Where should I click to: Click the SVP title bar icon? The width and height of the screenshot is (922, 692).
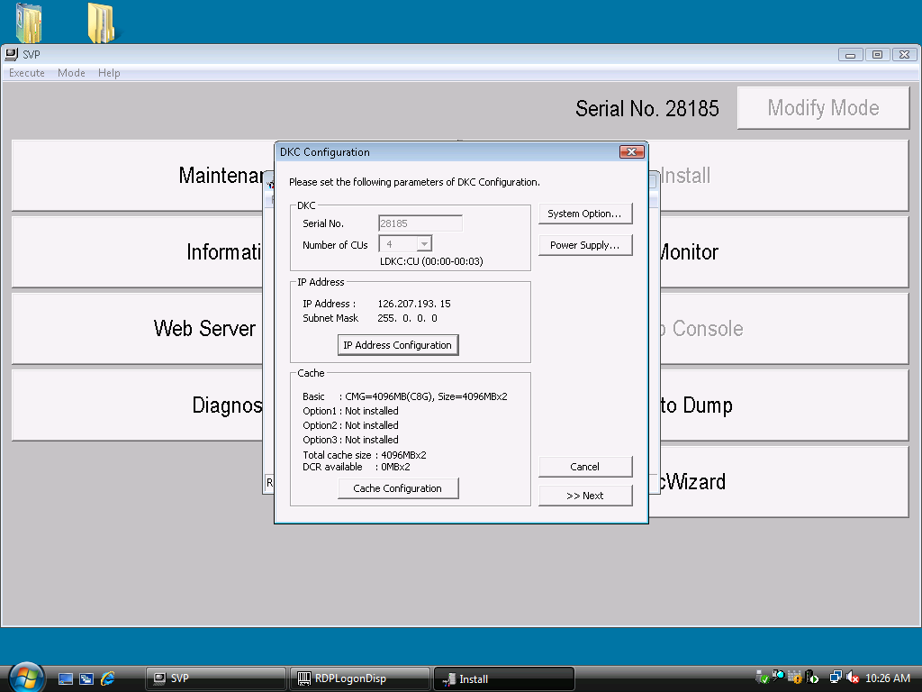12,54
